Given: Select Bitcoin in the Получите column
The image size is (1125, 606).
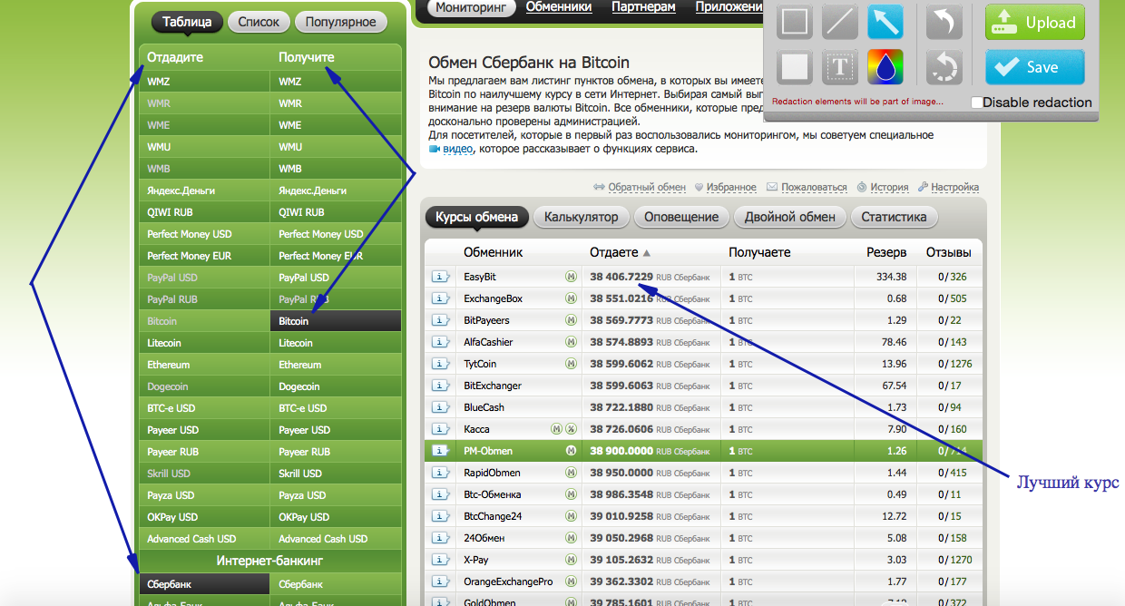Looking at the screenshot, I should coord(336,321).
